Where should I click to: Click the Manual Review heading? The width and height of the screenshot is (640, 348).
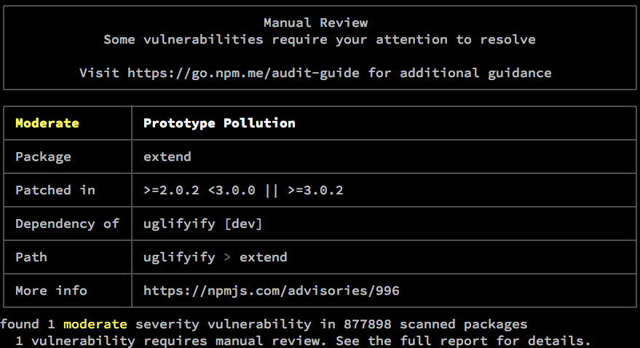click(x=315, y=23)
